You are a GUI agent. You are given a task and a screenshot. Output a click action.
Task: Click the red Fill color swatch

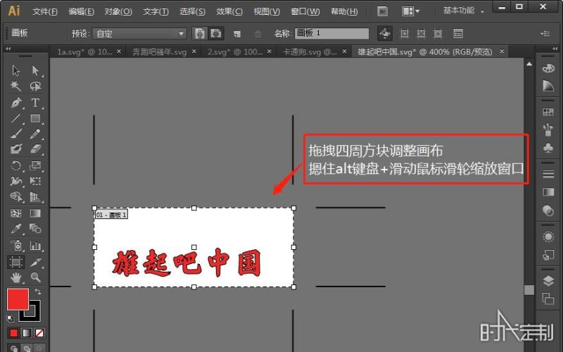(x=18, y=298)
